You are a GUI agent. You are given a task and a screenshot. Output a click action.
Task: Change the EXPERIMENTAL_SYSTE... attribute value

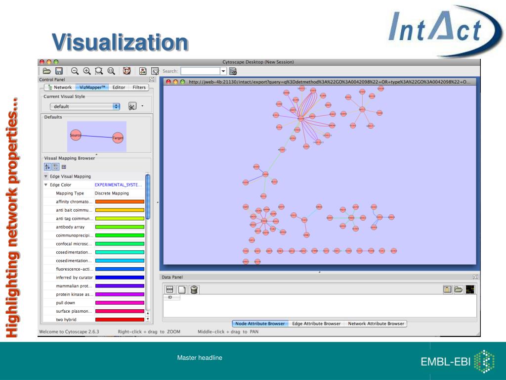point(120,185)
